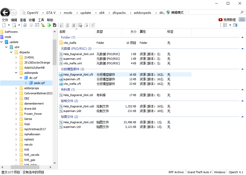
Task: Select superman.ytd texture file
Action: pos(125,127)
